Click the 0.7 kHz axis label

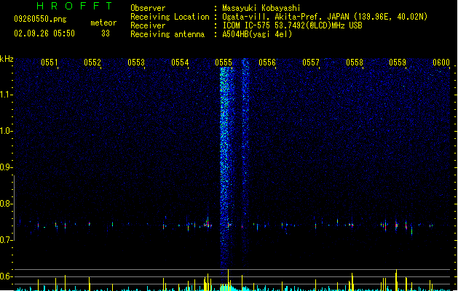point(6,240)
